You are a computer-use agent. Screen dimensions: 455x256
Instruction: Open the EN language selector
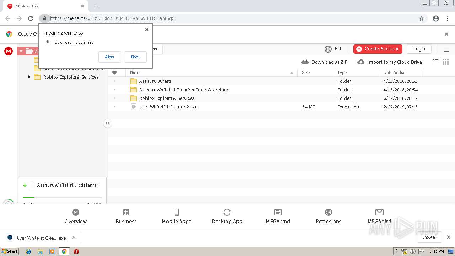coord(333,49)
